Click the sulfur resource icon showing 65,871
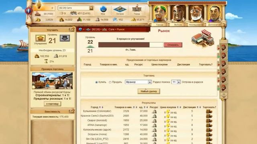The width and height of the screenshot is (257, 144). 133,20
